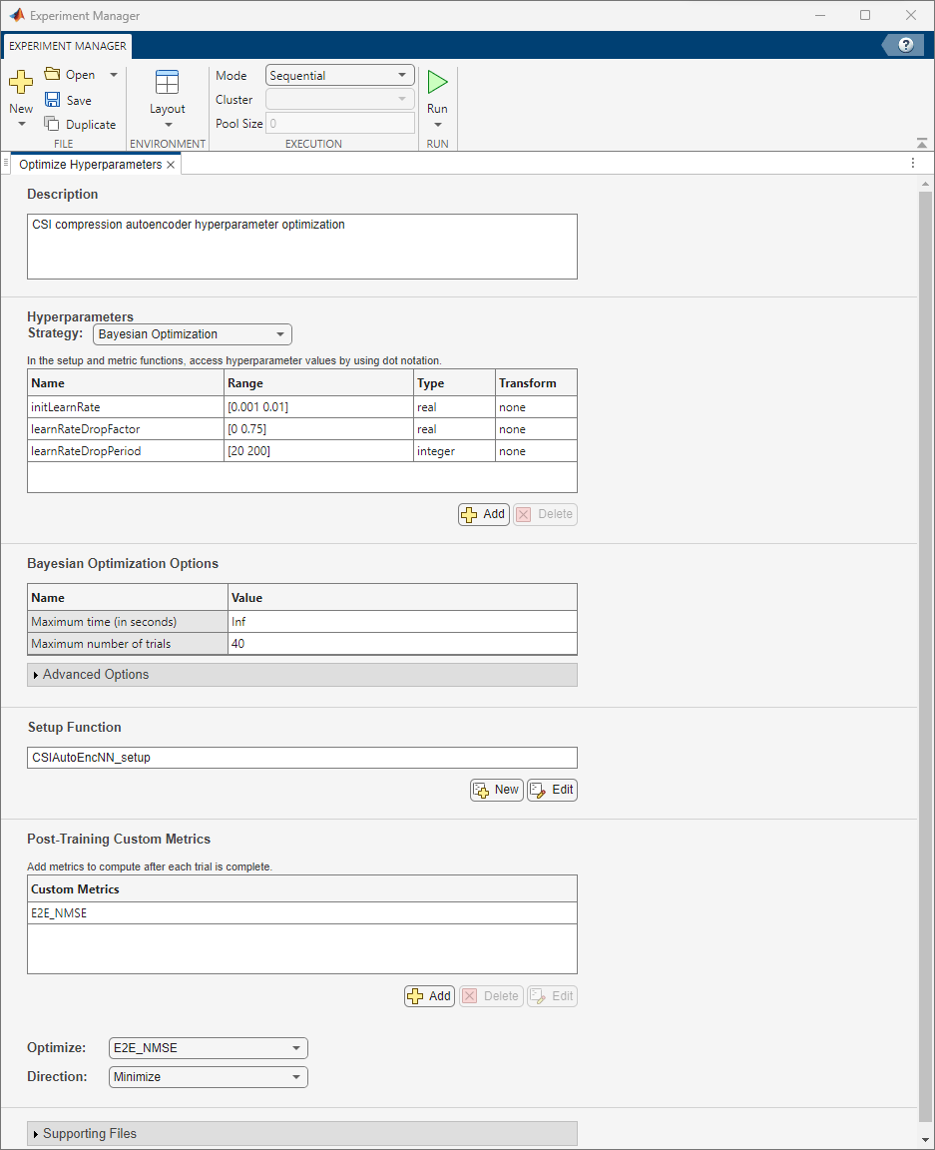Open the tab overflow three-dot menu
The image size is (935, 1150).
click(914, 162)
